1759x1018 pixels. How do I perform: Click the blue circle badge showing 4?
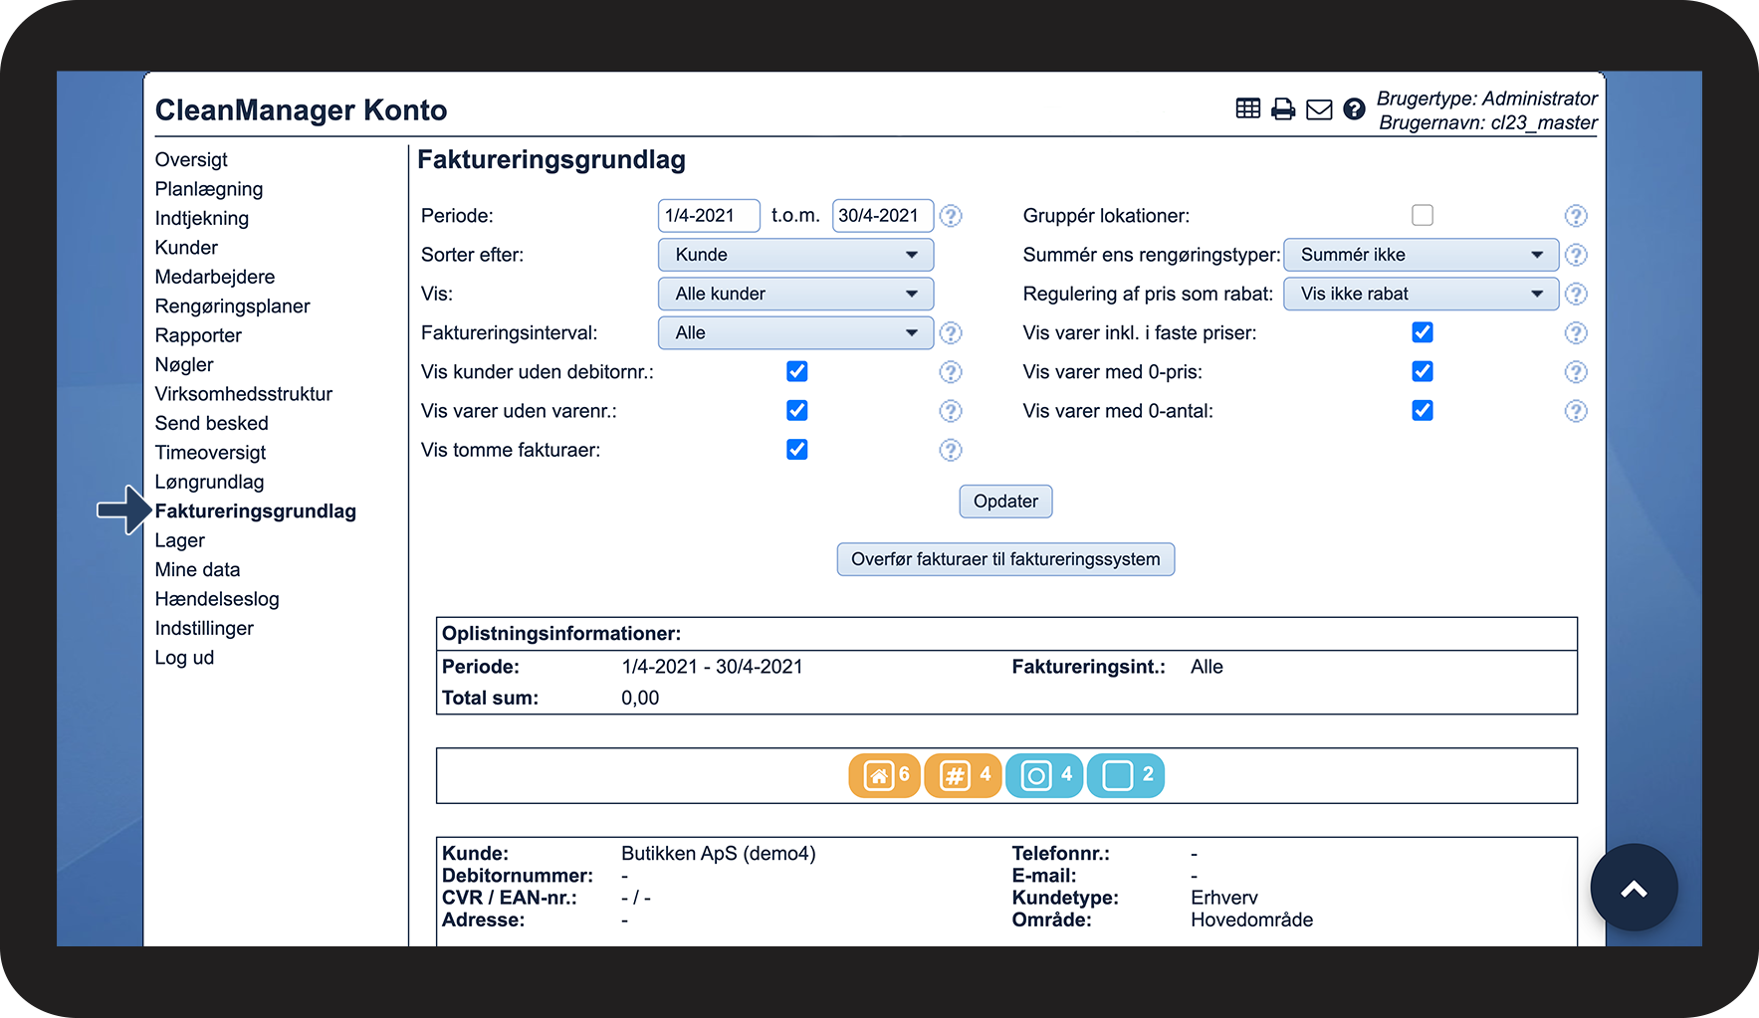1044,775
